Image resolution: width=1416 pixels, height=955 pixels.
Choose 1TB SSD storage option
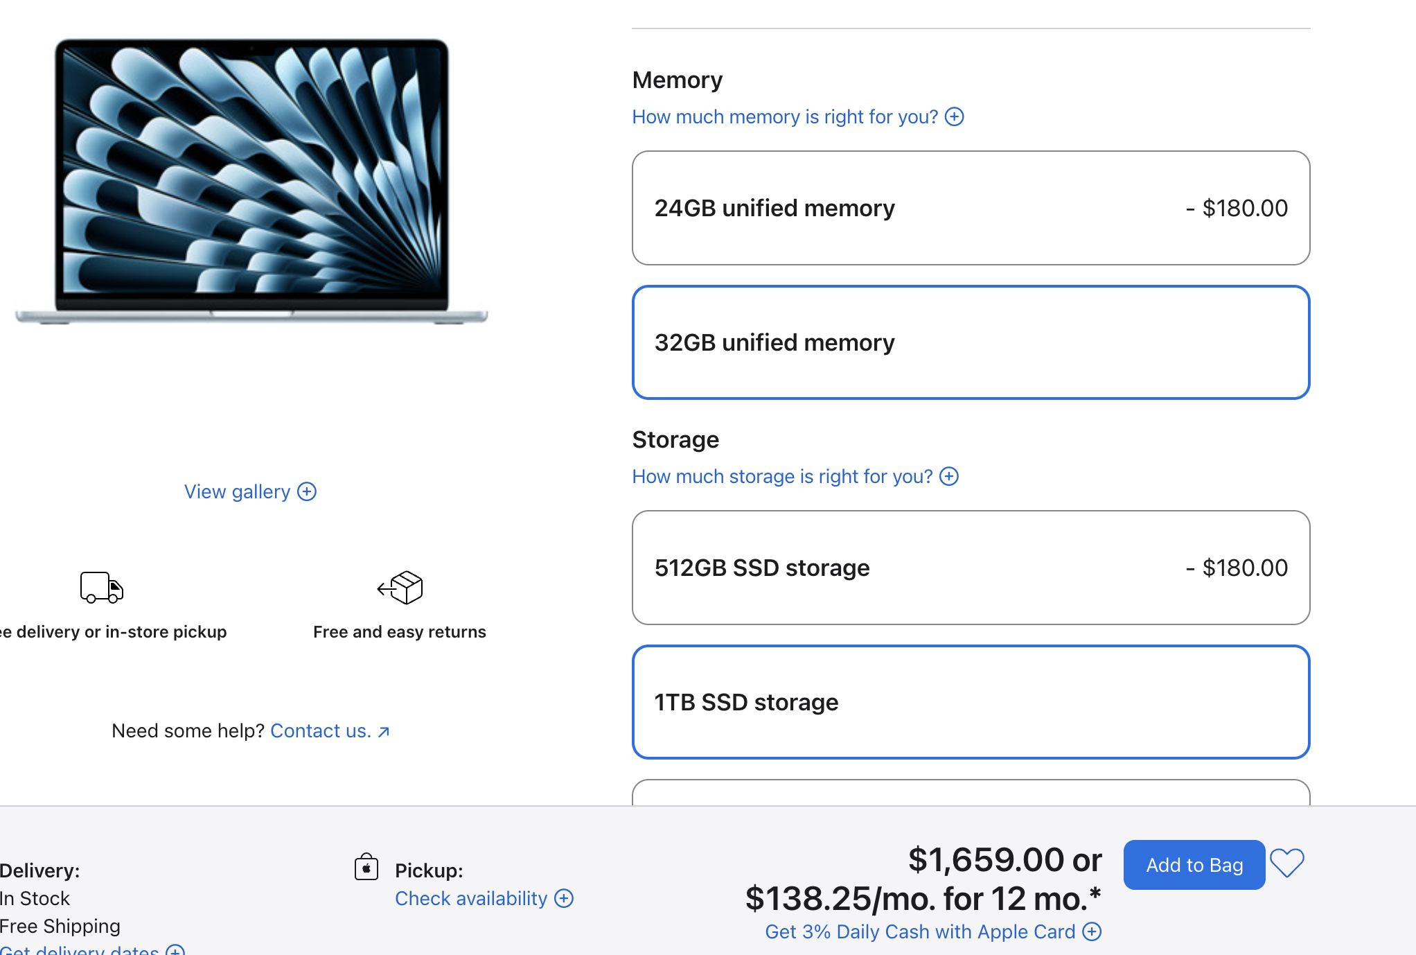click(971, 702)
